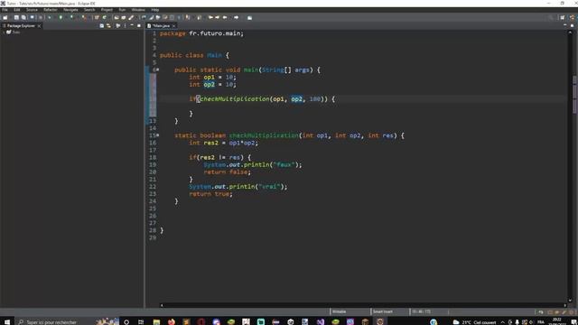Open the Edit menu
The height and width of the screenshot is (325, 578).
(17, 10)
